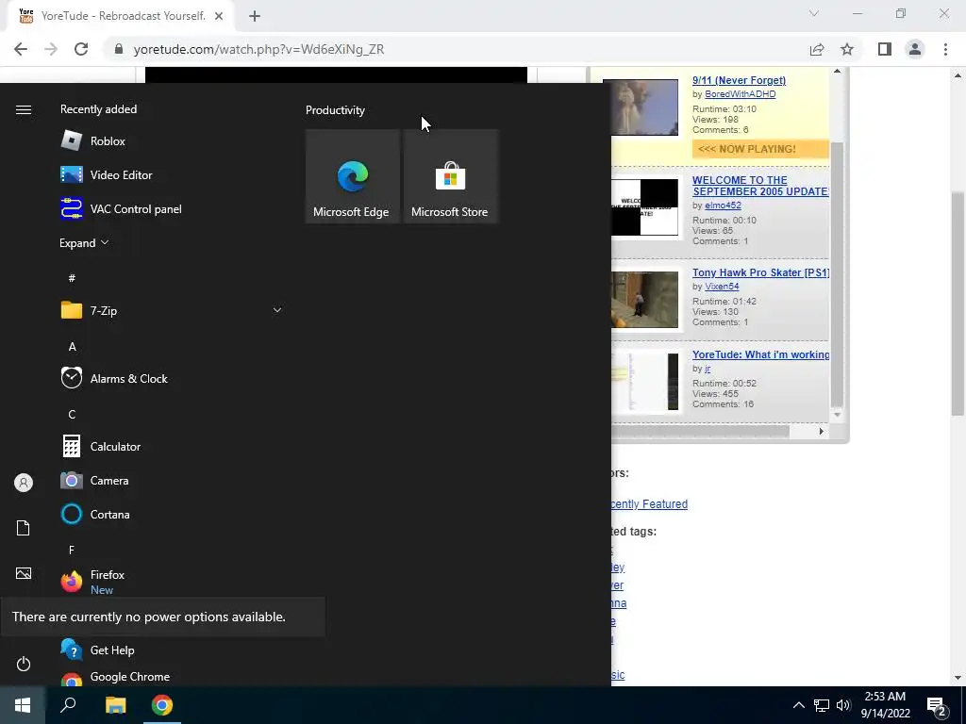
Task: Click the 9/11 video thumbnail
Action: click(641, 107)
